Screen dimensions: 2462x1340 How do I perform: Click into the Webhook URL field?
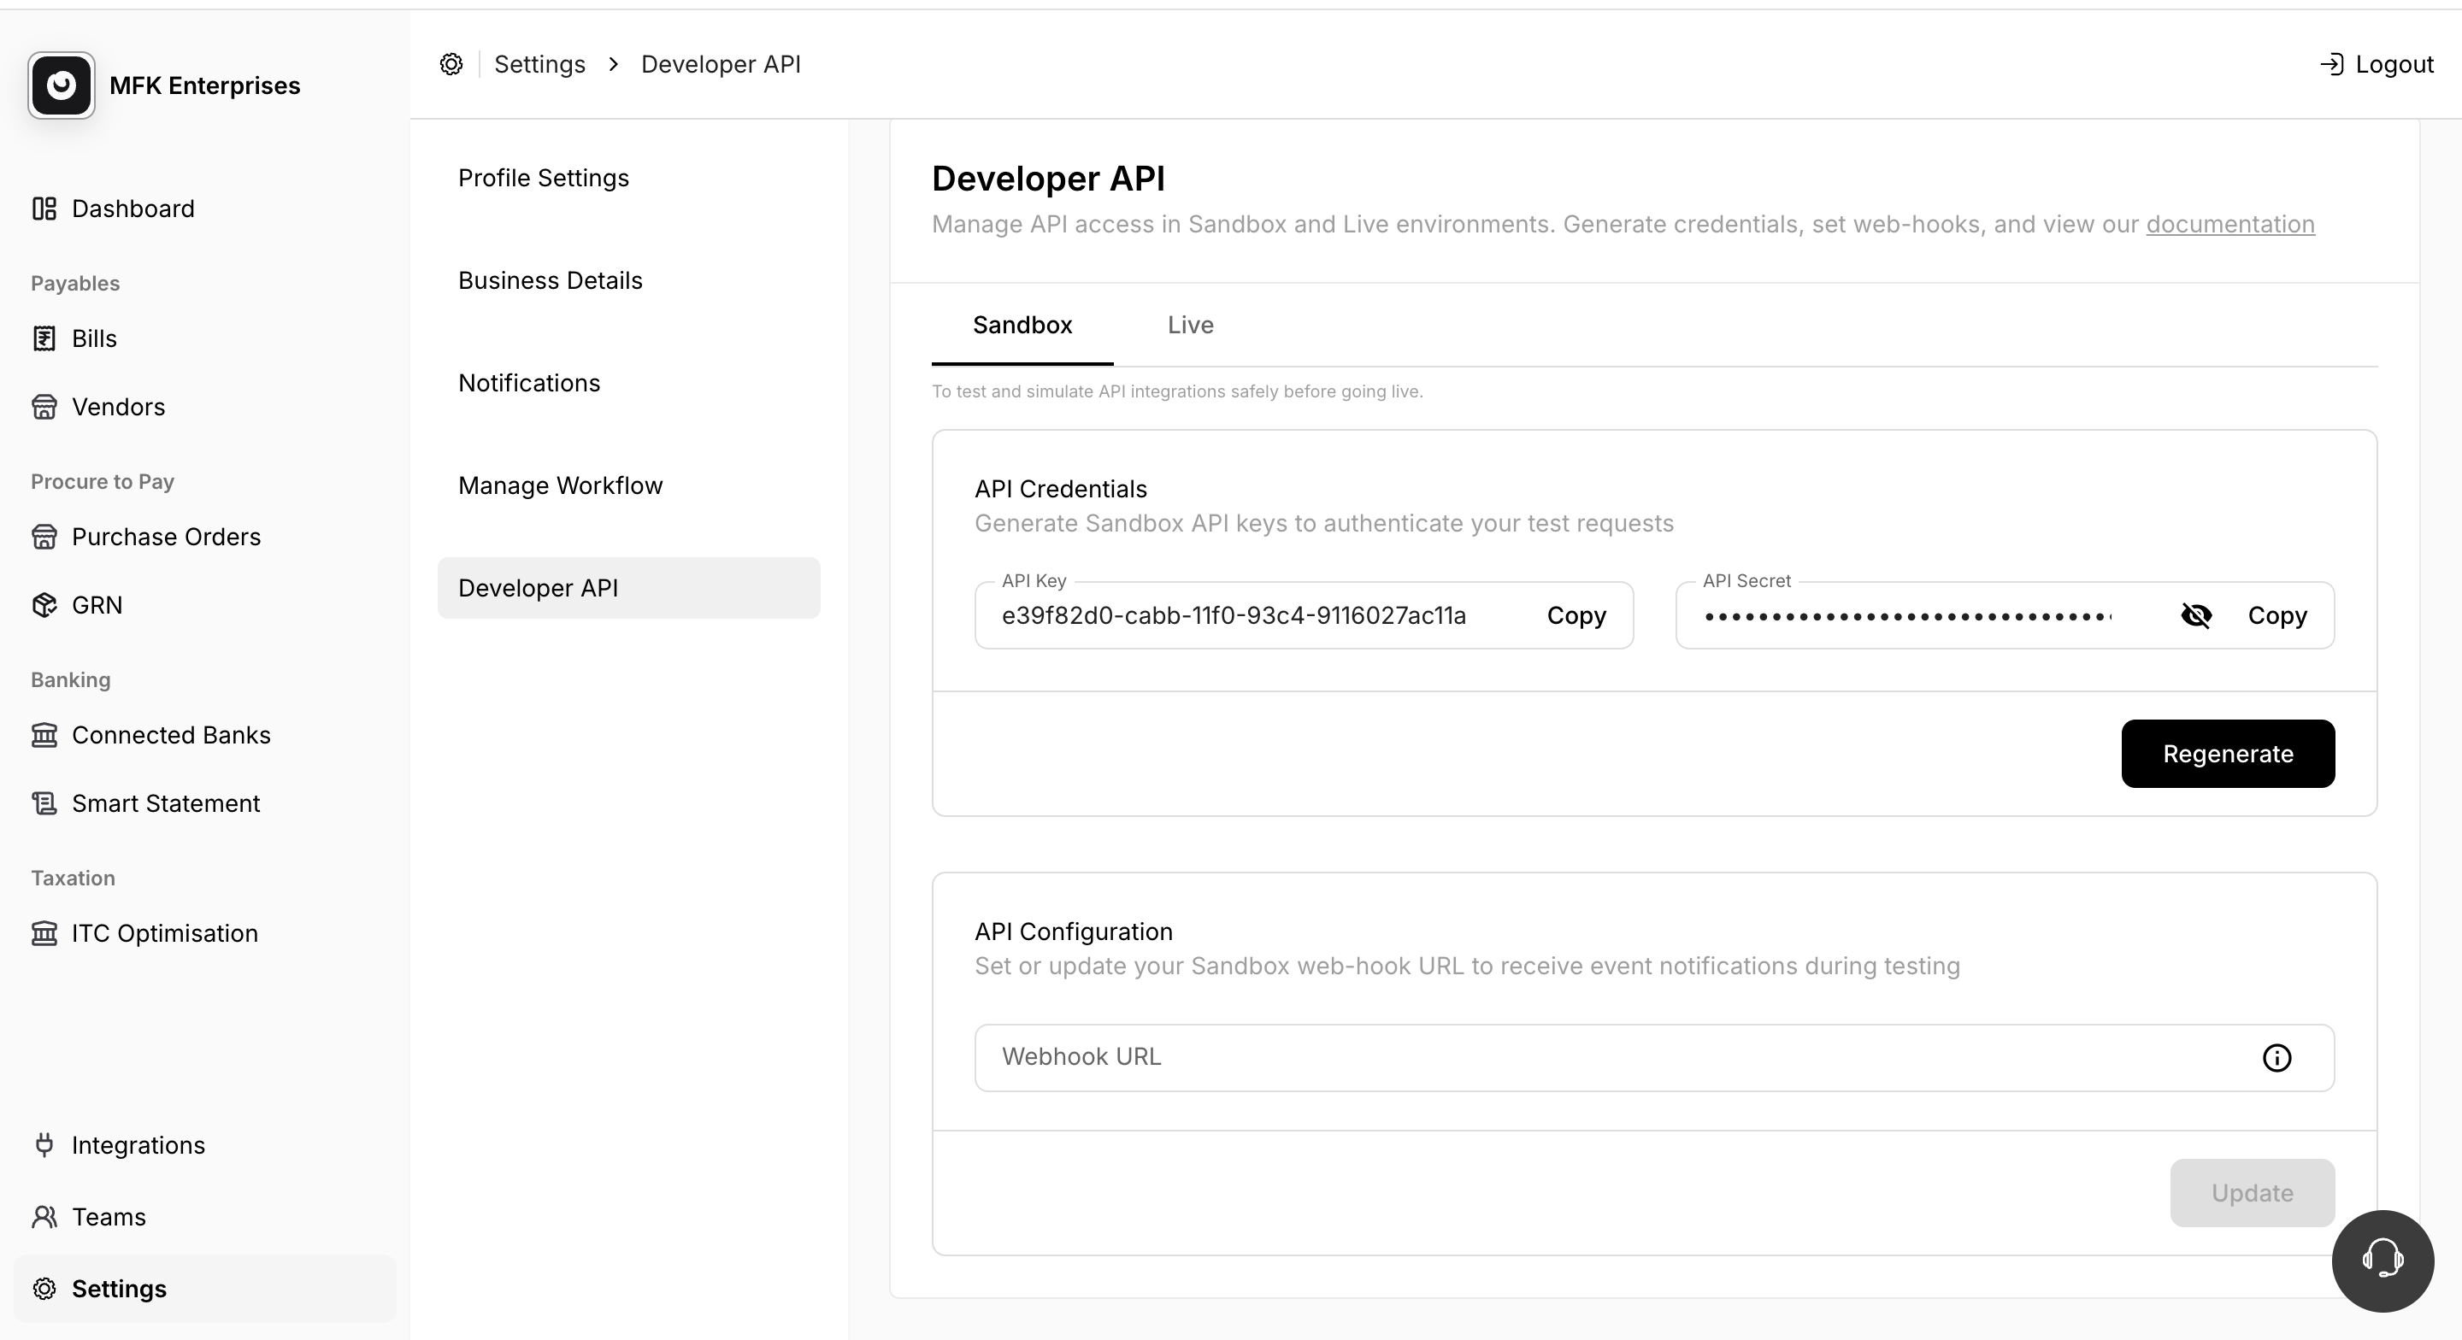click(1605, 1057)
